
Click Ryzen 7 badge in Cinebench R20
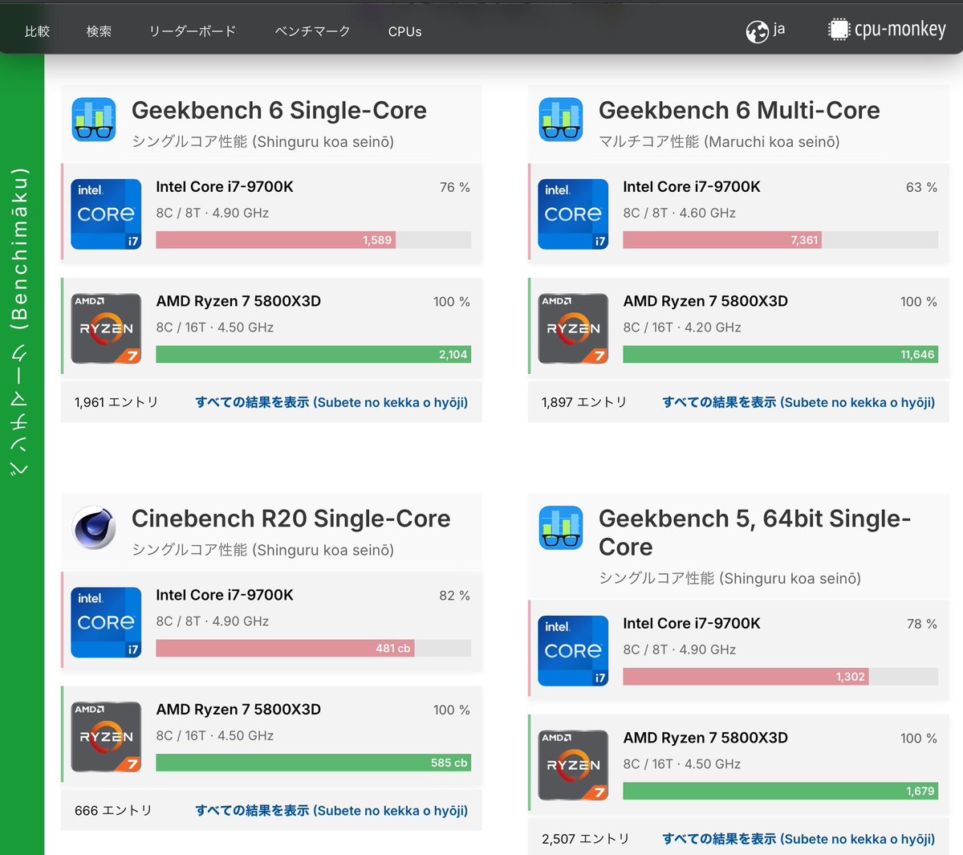click(x=106, y=737)
